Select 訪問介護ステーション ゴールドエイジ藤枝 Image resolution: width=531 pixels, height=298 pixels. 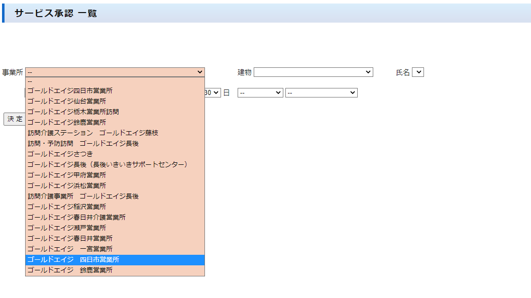93,133
